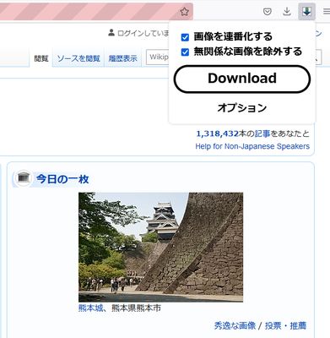Image resolution: width=330 pixels, height=338 pixels.
Task: Switch to the ソースを閲覧 tab
Action: 78,58
